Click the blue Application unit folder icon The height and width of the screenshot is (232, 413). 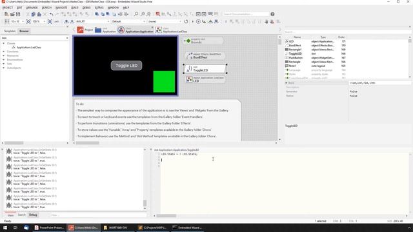tap(98, 30)
